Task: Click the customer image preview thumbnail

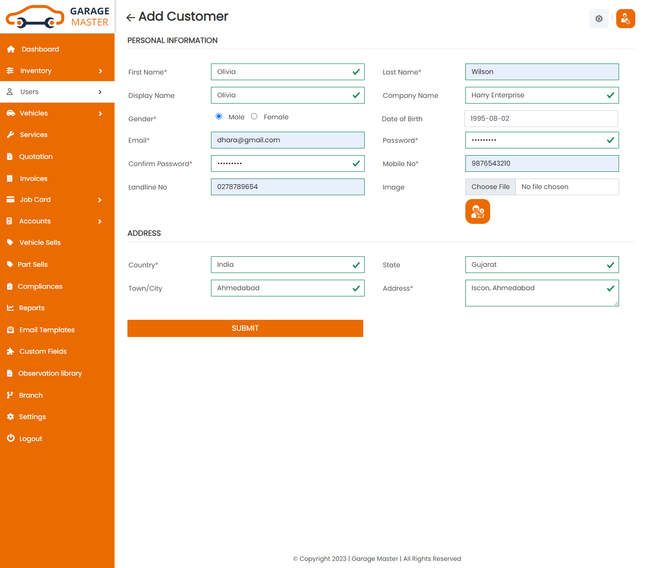Action: point(477,211)
